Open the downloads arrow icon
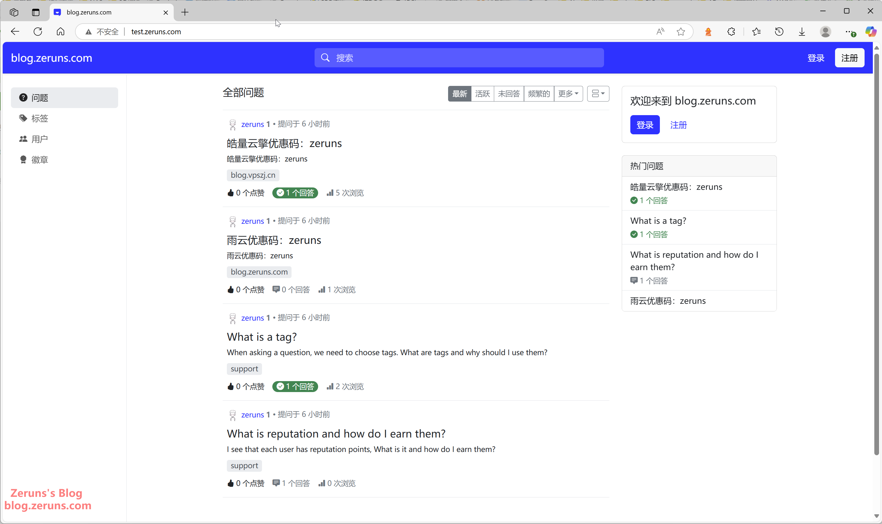The width and height of the screenshot is (882, 524). point(802,31)
